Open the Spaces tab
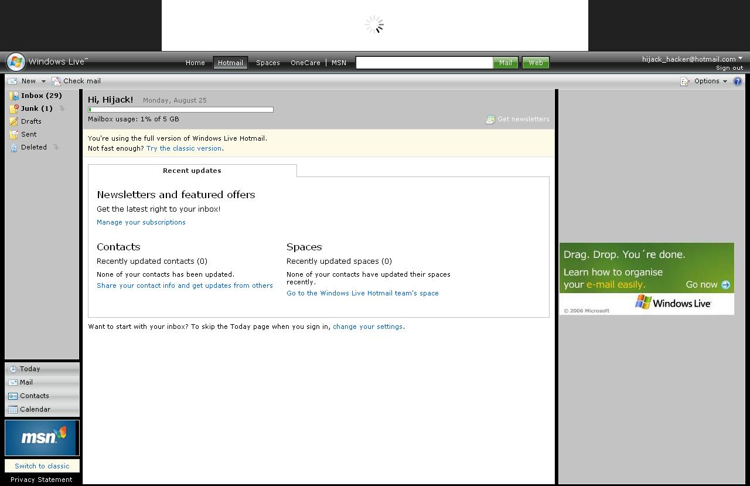This screenshot has width=750, height=486. coord(268,63)
